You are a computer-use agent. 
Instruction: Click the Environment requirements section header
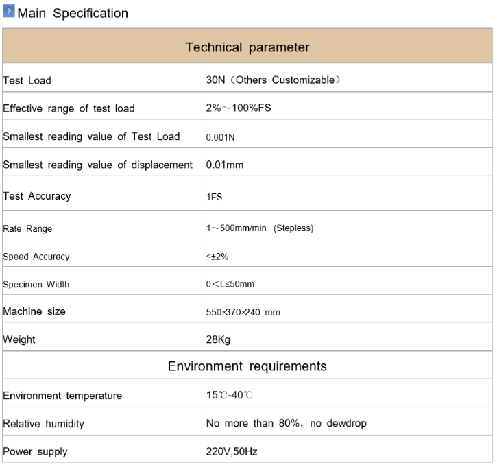247,366
